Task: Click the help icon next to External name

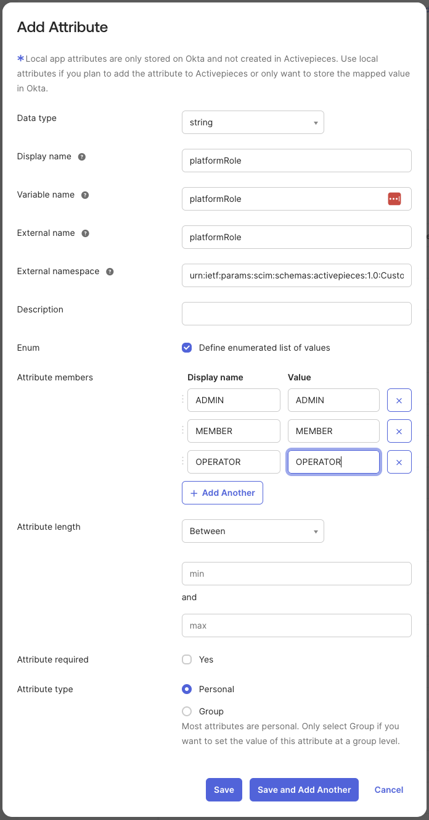Action: [x=86, y=233]
